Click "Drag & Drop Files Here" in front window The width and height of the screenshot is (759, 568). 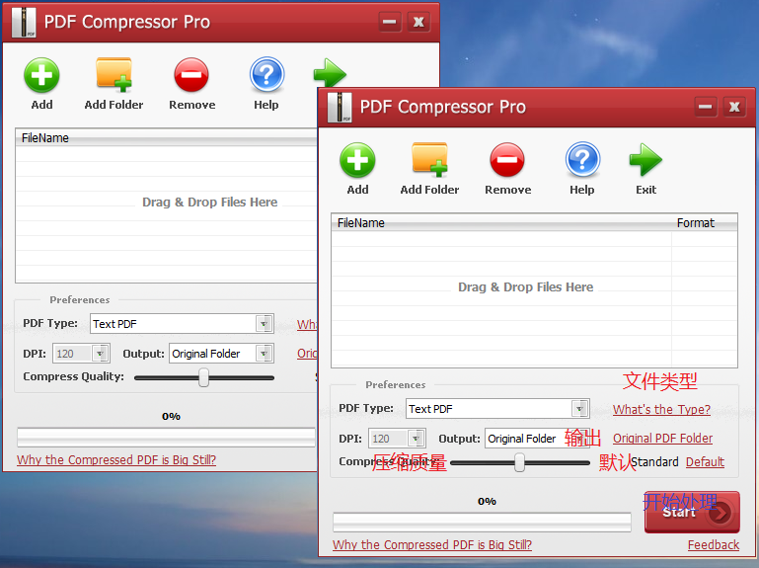click(526, 286)
